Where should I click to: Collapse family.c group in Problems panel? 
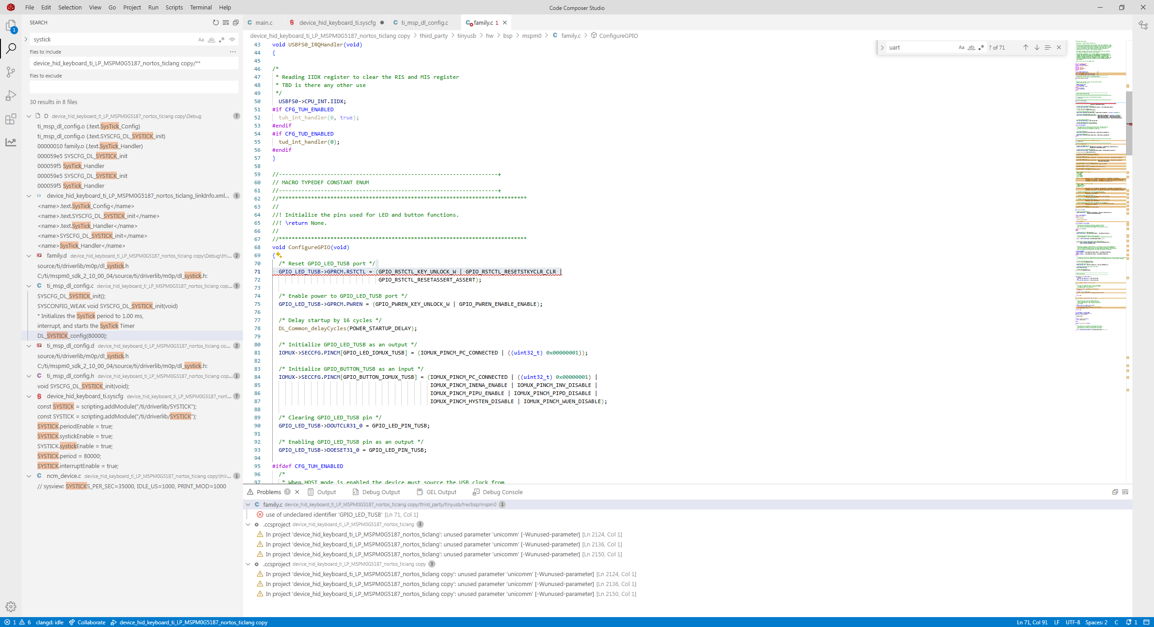coord(248,504)
